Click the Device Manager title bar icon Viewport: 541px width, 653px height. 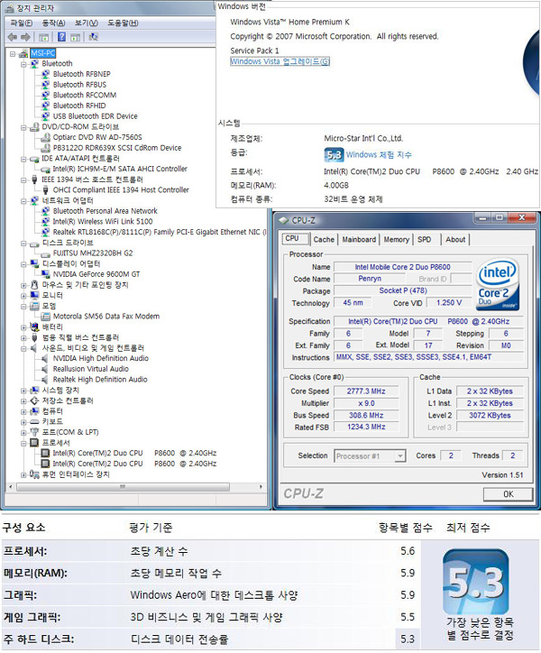click(x=9, y=8)
